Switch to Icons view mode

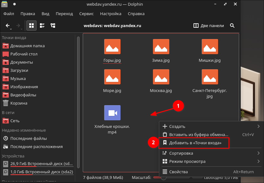pyautogui.click(x=31, y=26)
